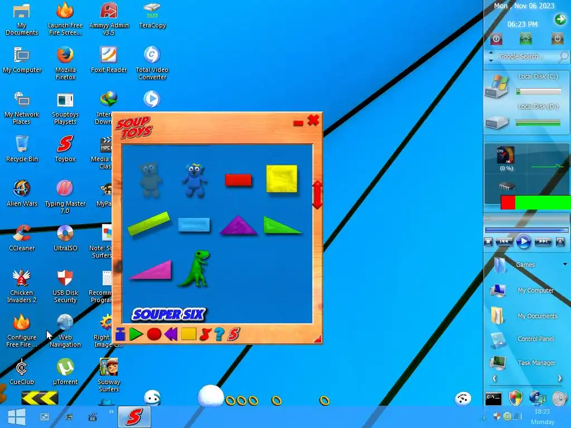This screenshot has width=571, height=428.
Task: Open Total Video Converter icon
Action: point(152,63)
